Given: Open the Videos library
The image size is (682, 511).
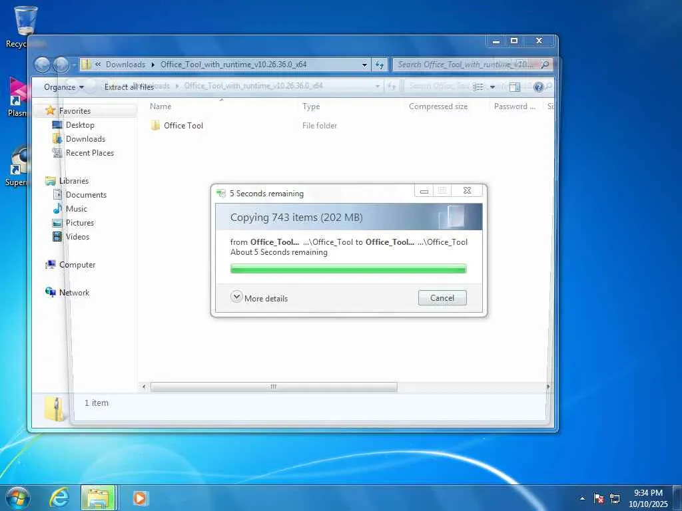Looking at the screenshot, I should 77,236.
